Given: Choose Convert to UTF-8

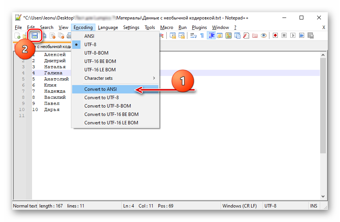Looking at the screenshot, I should pos(116,98).
